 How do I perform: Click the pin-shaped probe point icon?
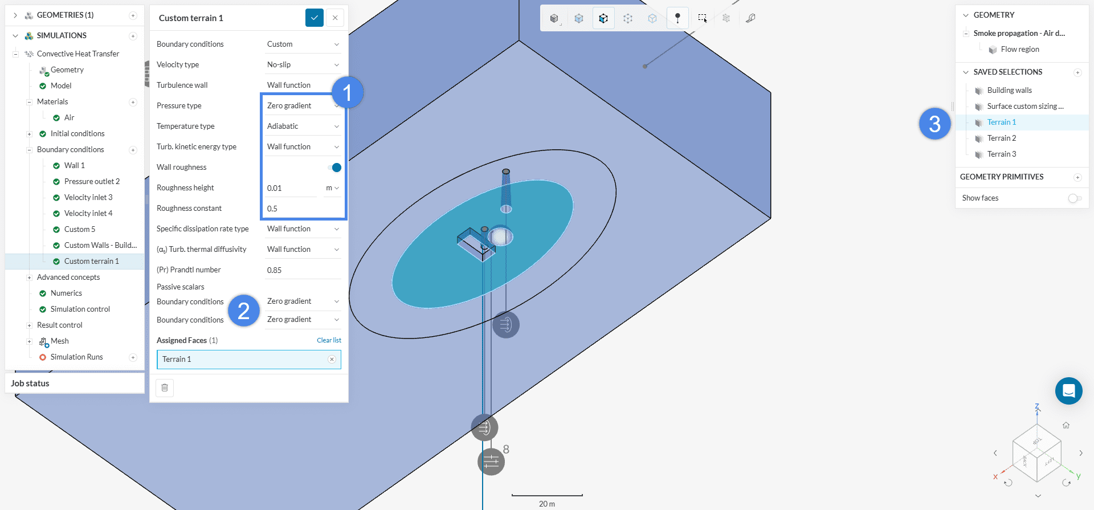pos(677,18)
